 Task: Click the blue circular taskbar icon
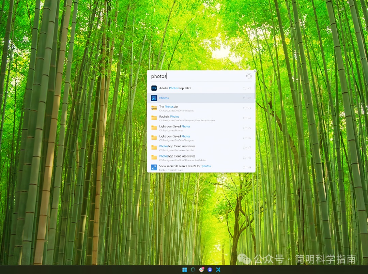(x=210, y=270)
